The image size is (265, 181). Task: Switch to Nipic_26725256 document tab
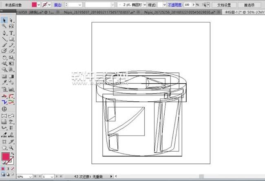point(180,12)
